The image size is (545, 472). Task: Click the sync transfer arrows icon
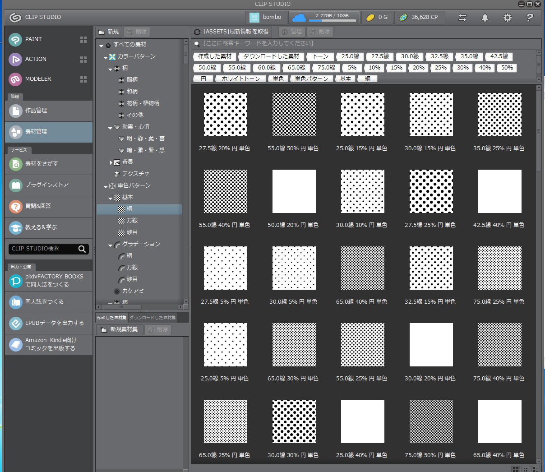462,18
